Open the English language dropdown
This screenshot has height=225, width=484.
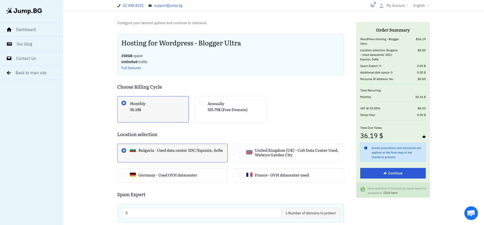pos(421,6)
